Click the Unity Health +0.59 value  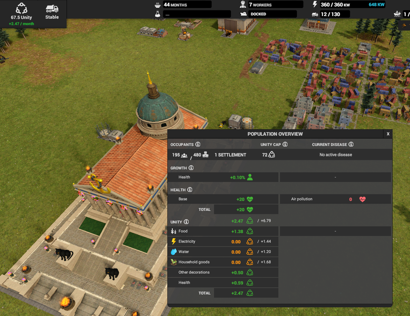(237, 283)
